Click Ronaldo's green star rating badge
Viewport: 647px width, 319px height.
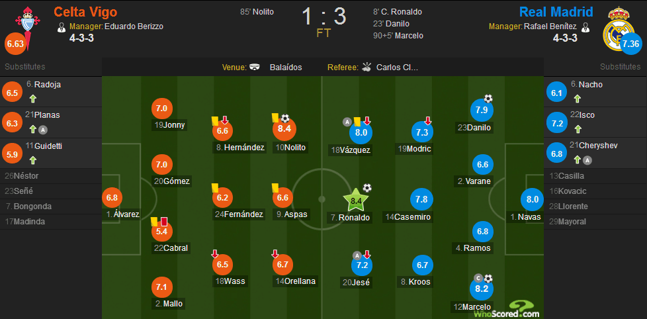point(355,201)
